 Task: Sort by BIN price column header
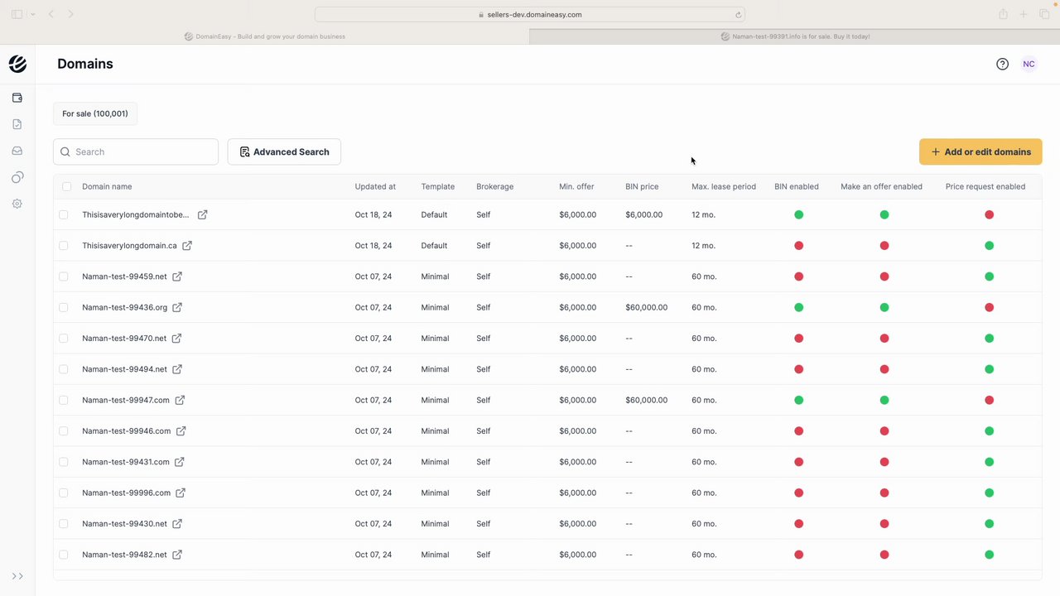[642, 186]
